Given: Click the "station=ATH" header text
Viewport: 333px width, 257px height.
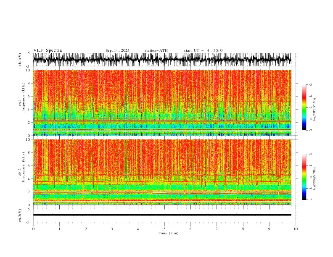Looking at the screenshot, I should click(156, 50).
